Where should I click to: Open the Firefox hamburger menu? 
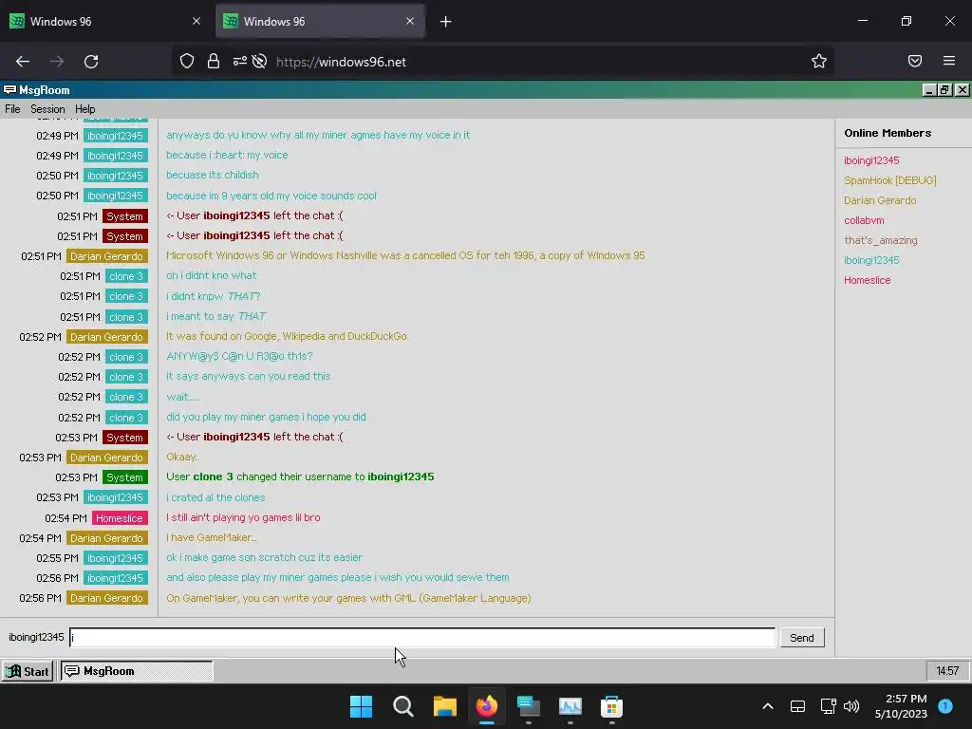949,61
